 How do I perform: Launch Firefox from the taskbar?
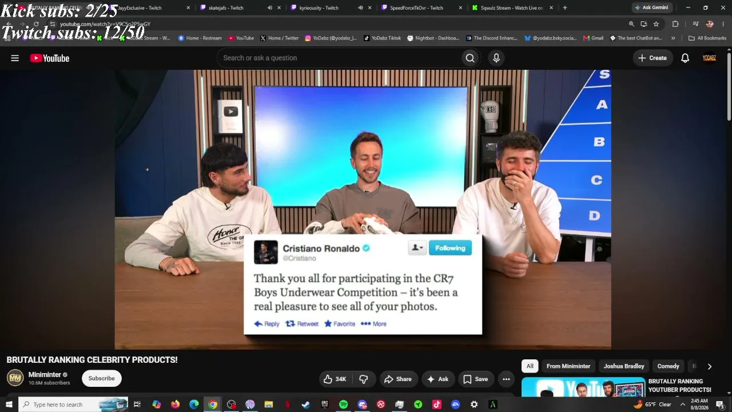coord(175,405)
